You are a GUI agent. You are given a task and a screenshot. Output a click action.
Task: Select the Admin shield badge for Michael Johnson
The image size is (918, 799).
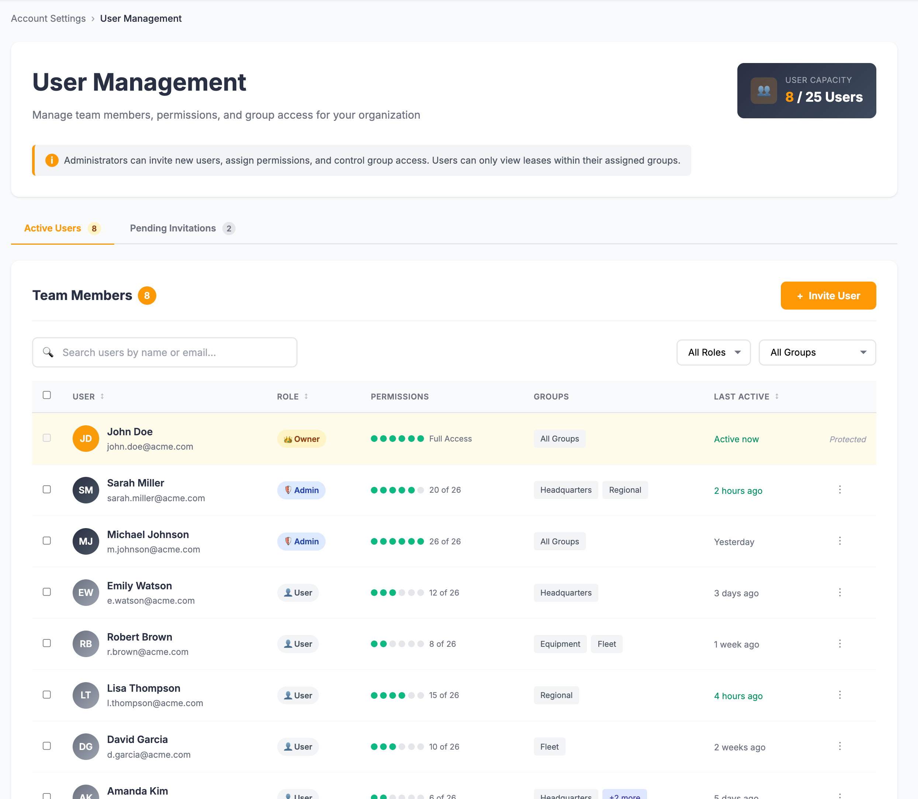pos(301,541)
